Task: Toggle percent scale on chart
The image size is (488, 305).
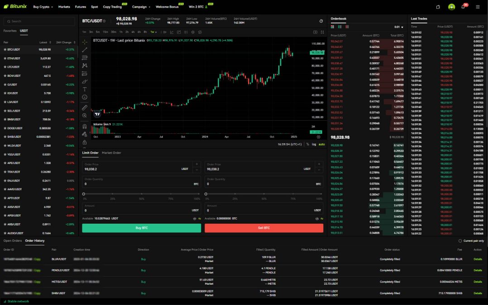Action: click(x=307, y=144)
